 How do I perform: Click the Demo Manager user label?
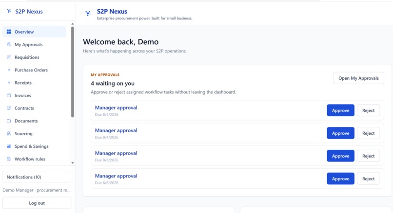pos(37,190)
